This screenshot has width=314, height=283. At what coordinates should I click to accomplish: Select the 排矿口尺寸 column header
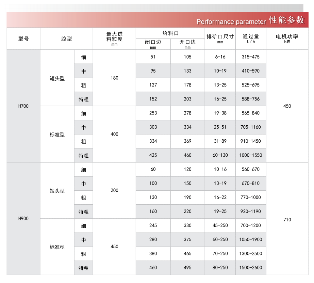click(x=220, y=38)
